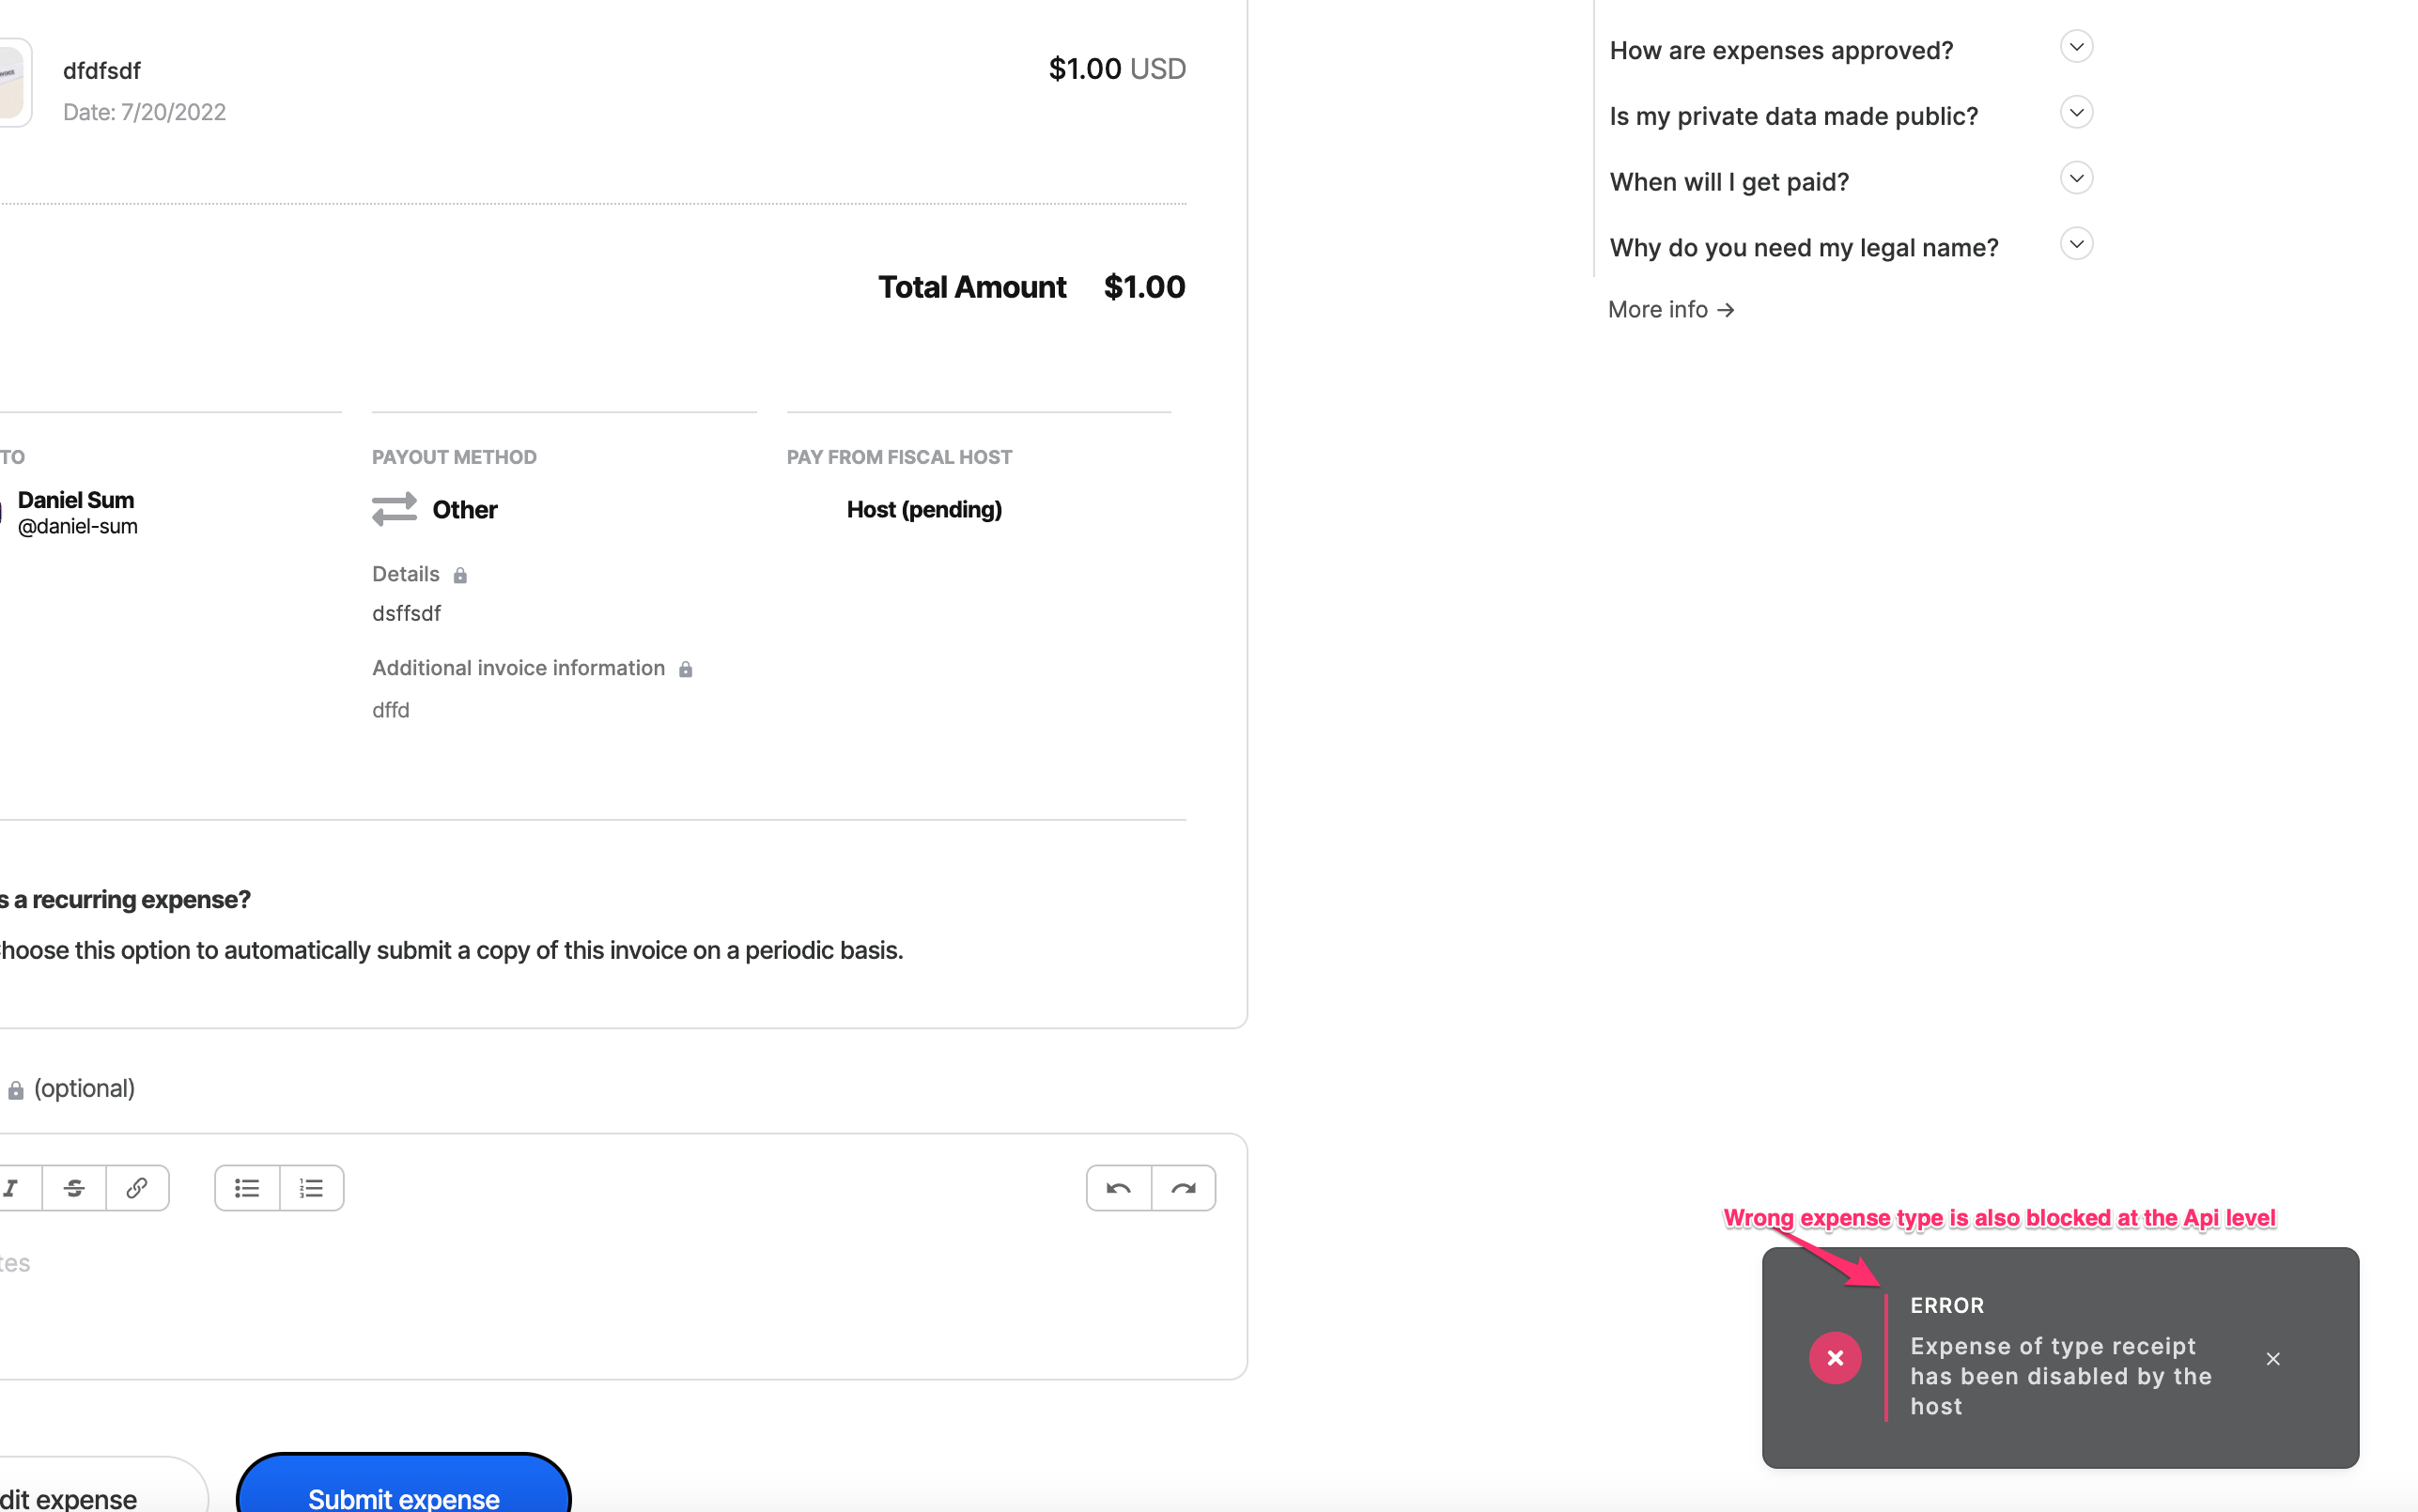The image size is (2418, 1512).
Task: Undo the last edit in the editor
Action: 1117,1188
